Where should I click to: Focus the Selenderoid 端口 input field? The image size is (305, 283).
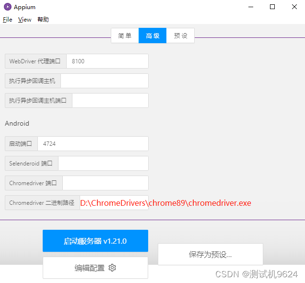103,164
